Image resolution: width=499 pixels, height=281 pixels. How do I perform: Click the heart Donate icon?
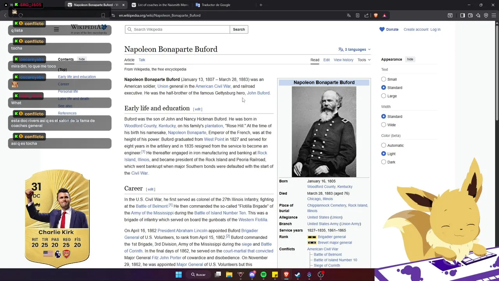click(382, 29)
